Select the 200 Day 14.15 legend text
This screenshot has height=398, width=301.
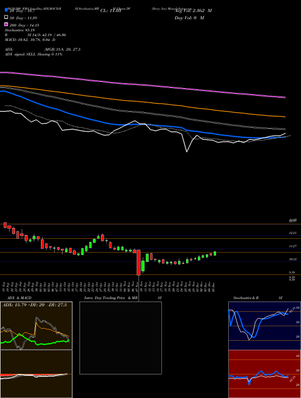(24, 25)
